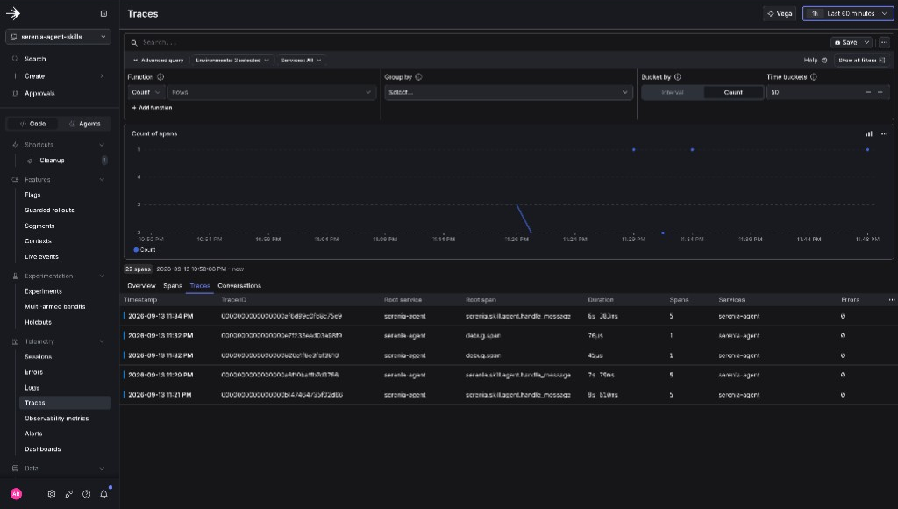Click Show all filters
Screen dimensions: 898x509
point(861,61)
